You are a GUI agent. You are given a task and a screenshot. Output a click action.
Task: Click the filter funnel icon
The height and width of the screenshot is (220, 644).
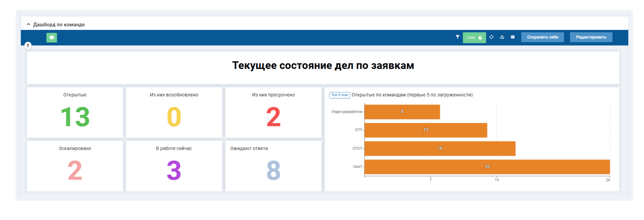point(457,37)
